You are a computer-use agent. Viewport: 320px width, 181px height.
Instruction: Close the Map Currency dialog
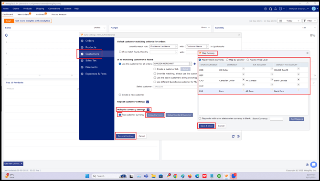click(x=308, y=53)
